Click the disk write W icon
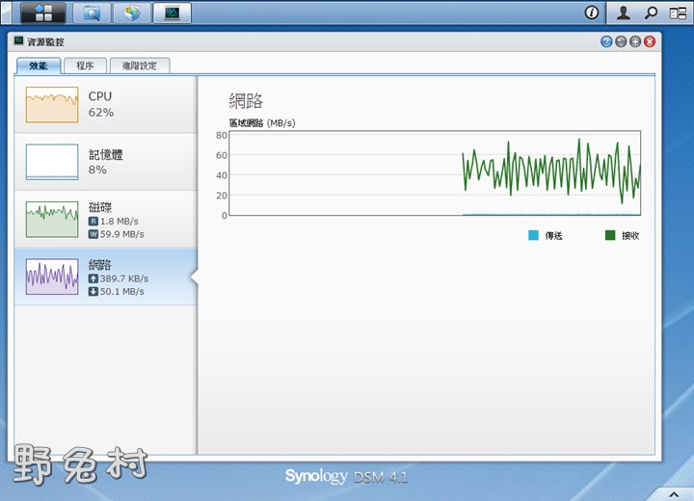This screenshot has height=501, width=694. coord(93,234)
